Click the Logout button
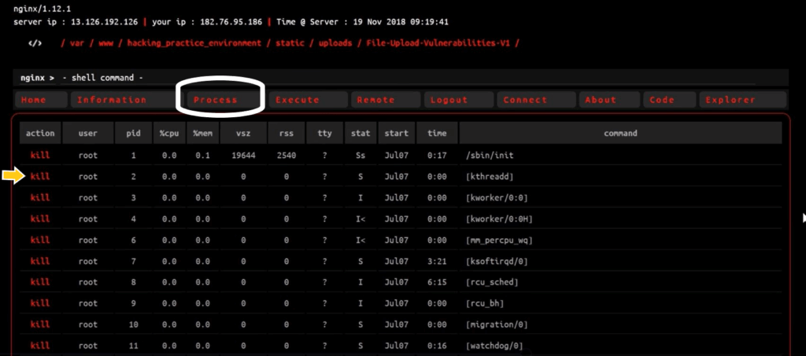 coord(449,100)
